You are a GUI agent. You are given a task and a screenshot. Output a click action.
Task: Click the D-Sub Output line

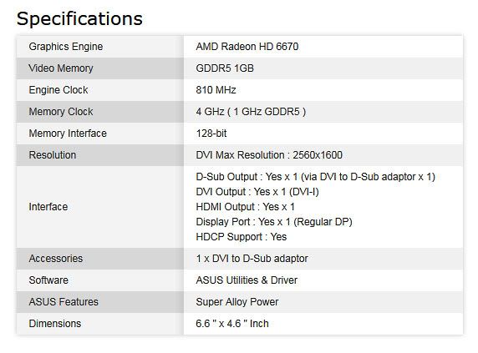coord(316,177)
